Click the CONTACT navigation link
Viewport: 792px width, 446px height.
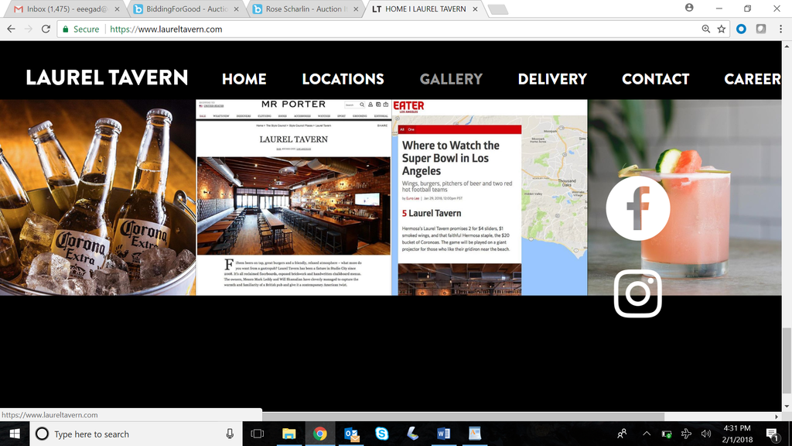(655, 79)
